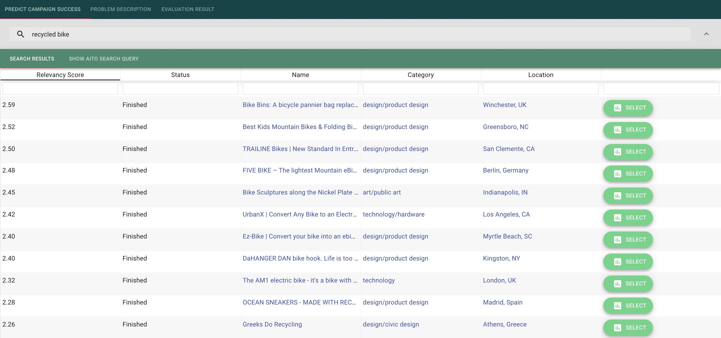Select the AM1 electric bike campaign

pos(628,283)
